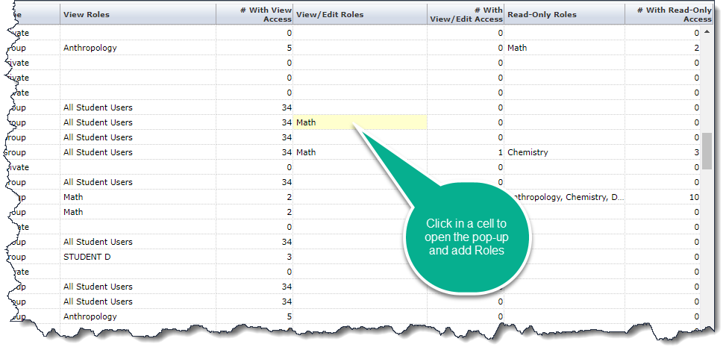
Task: Open the yellow highlighted Math cell
Action: coord(360,122)
